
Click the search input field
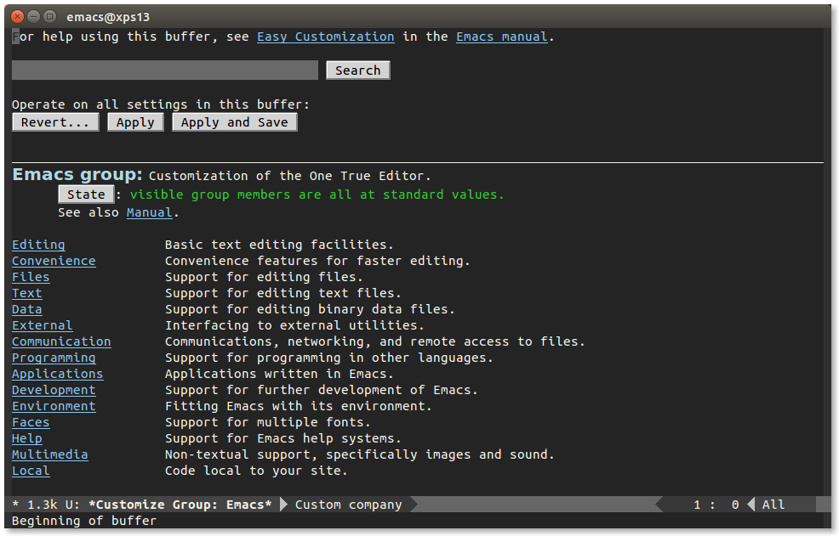[x=165, y=70]
